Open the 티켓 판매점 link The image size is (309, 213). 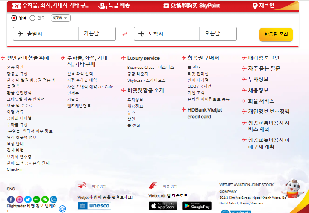coord(198,74)
